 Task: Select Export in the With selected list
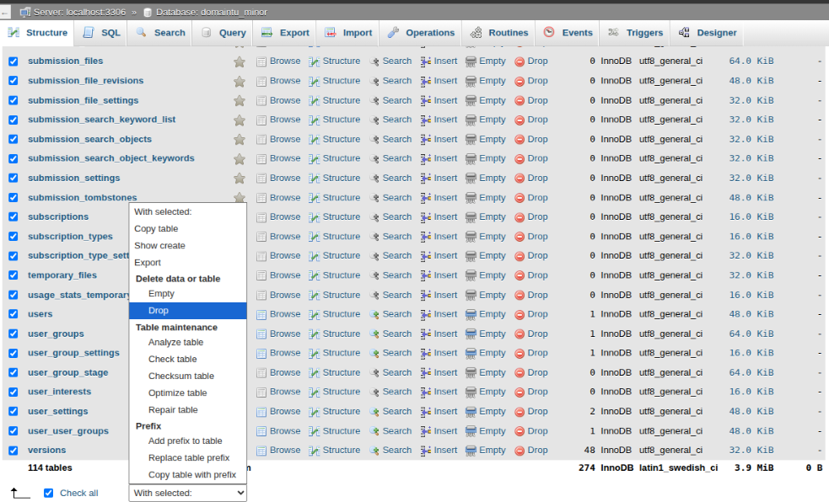(188, 262)
